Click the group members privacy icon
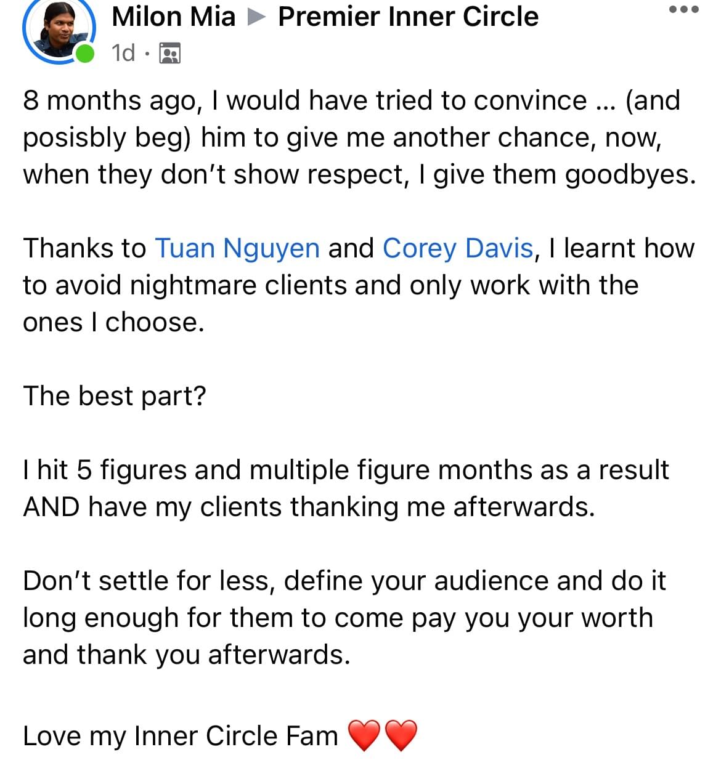Image resolution: width=721 pixels, height=760 pixels. pyautogui.click(x=169, y=54)
